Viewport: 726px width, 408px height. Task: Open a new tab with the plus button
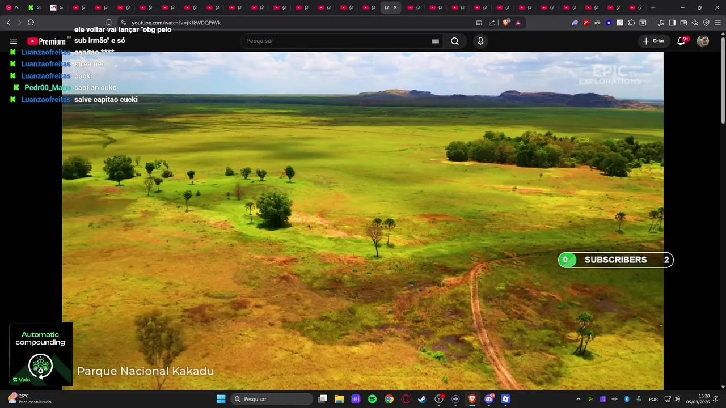[x=653, y=7]
